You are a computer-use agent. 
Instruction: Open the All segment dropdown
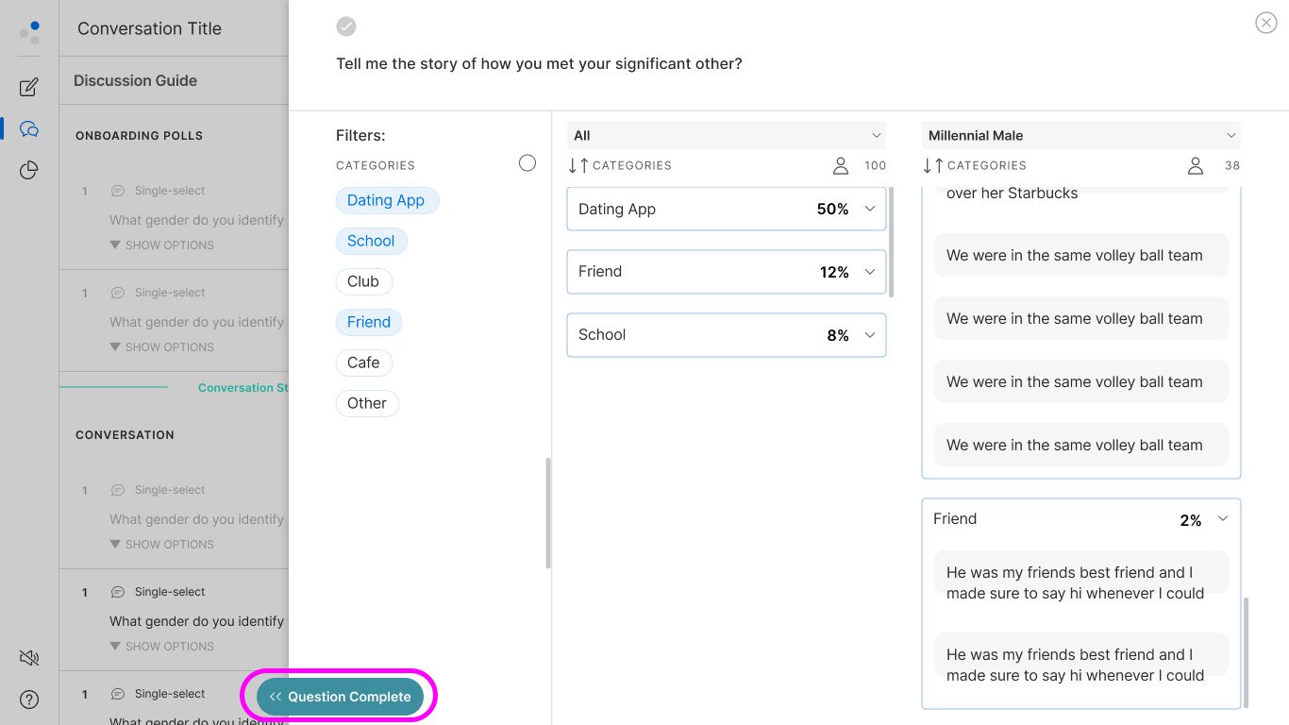(727, 136)
